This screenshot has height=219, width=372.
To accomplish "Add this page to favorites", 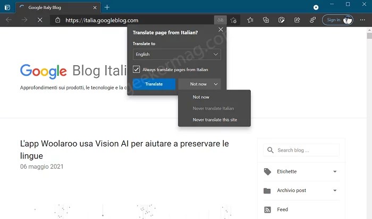I will [233, 20].
